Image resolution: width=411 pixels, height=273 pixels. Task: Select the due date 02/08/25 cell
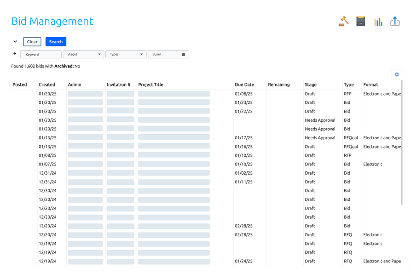[243, 94]
